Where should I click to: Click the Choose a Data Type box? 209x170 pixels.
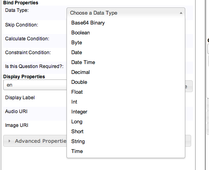(x=126, y=13)
